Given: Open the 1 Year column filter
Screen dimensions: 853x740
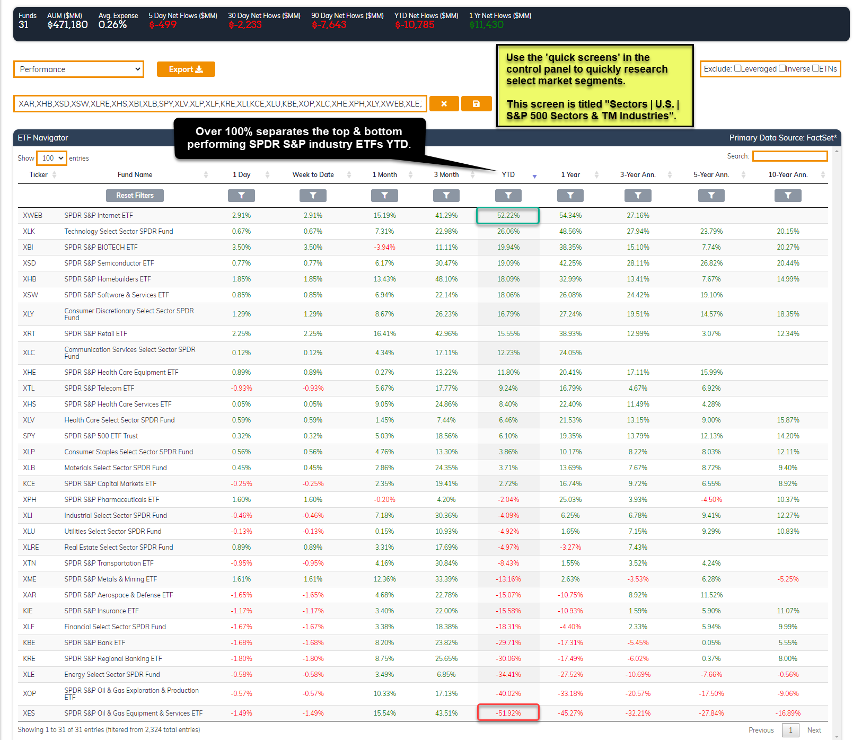Looking at the screenshot, I should click(x=570, y=196).
